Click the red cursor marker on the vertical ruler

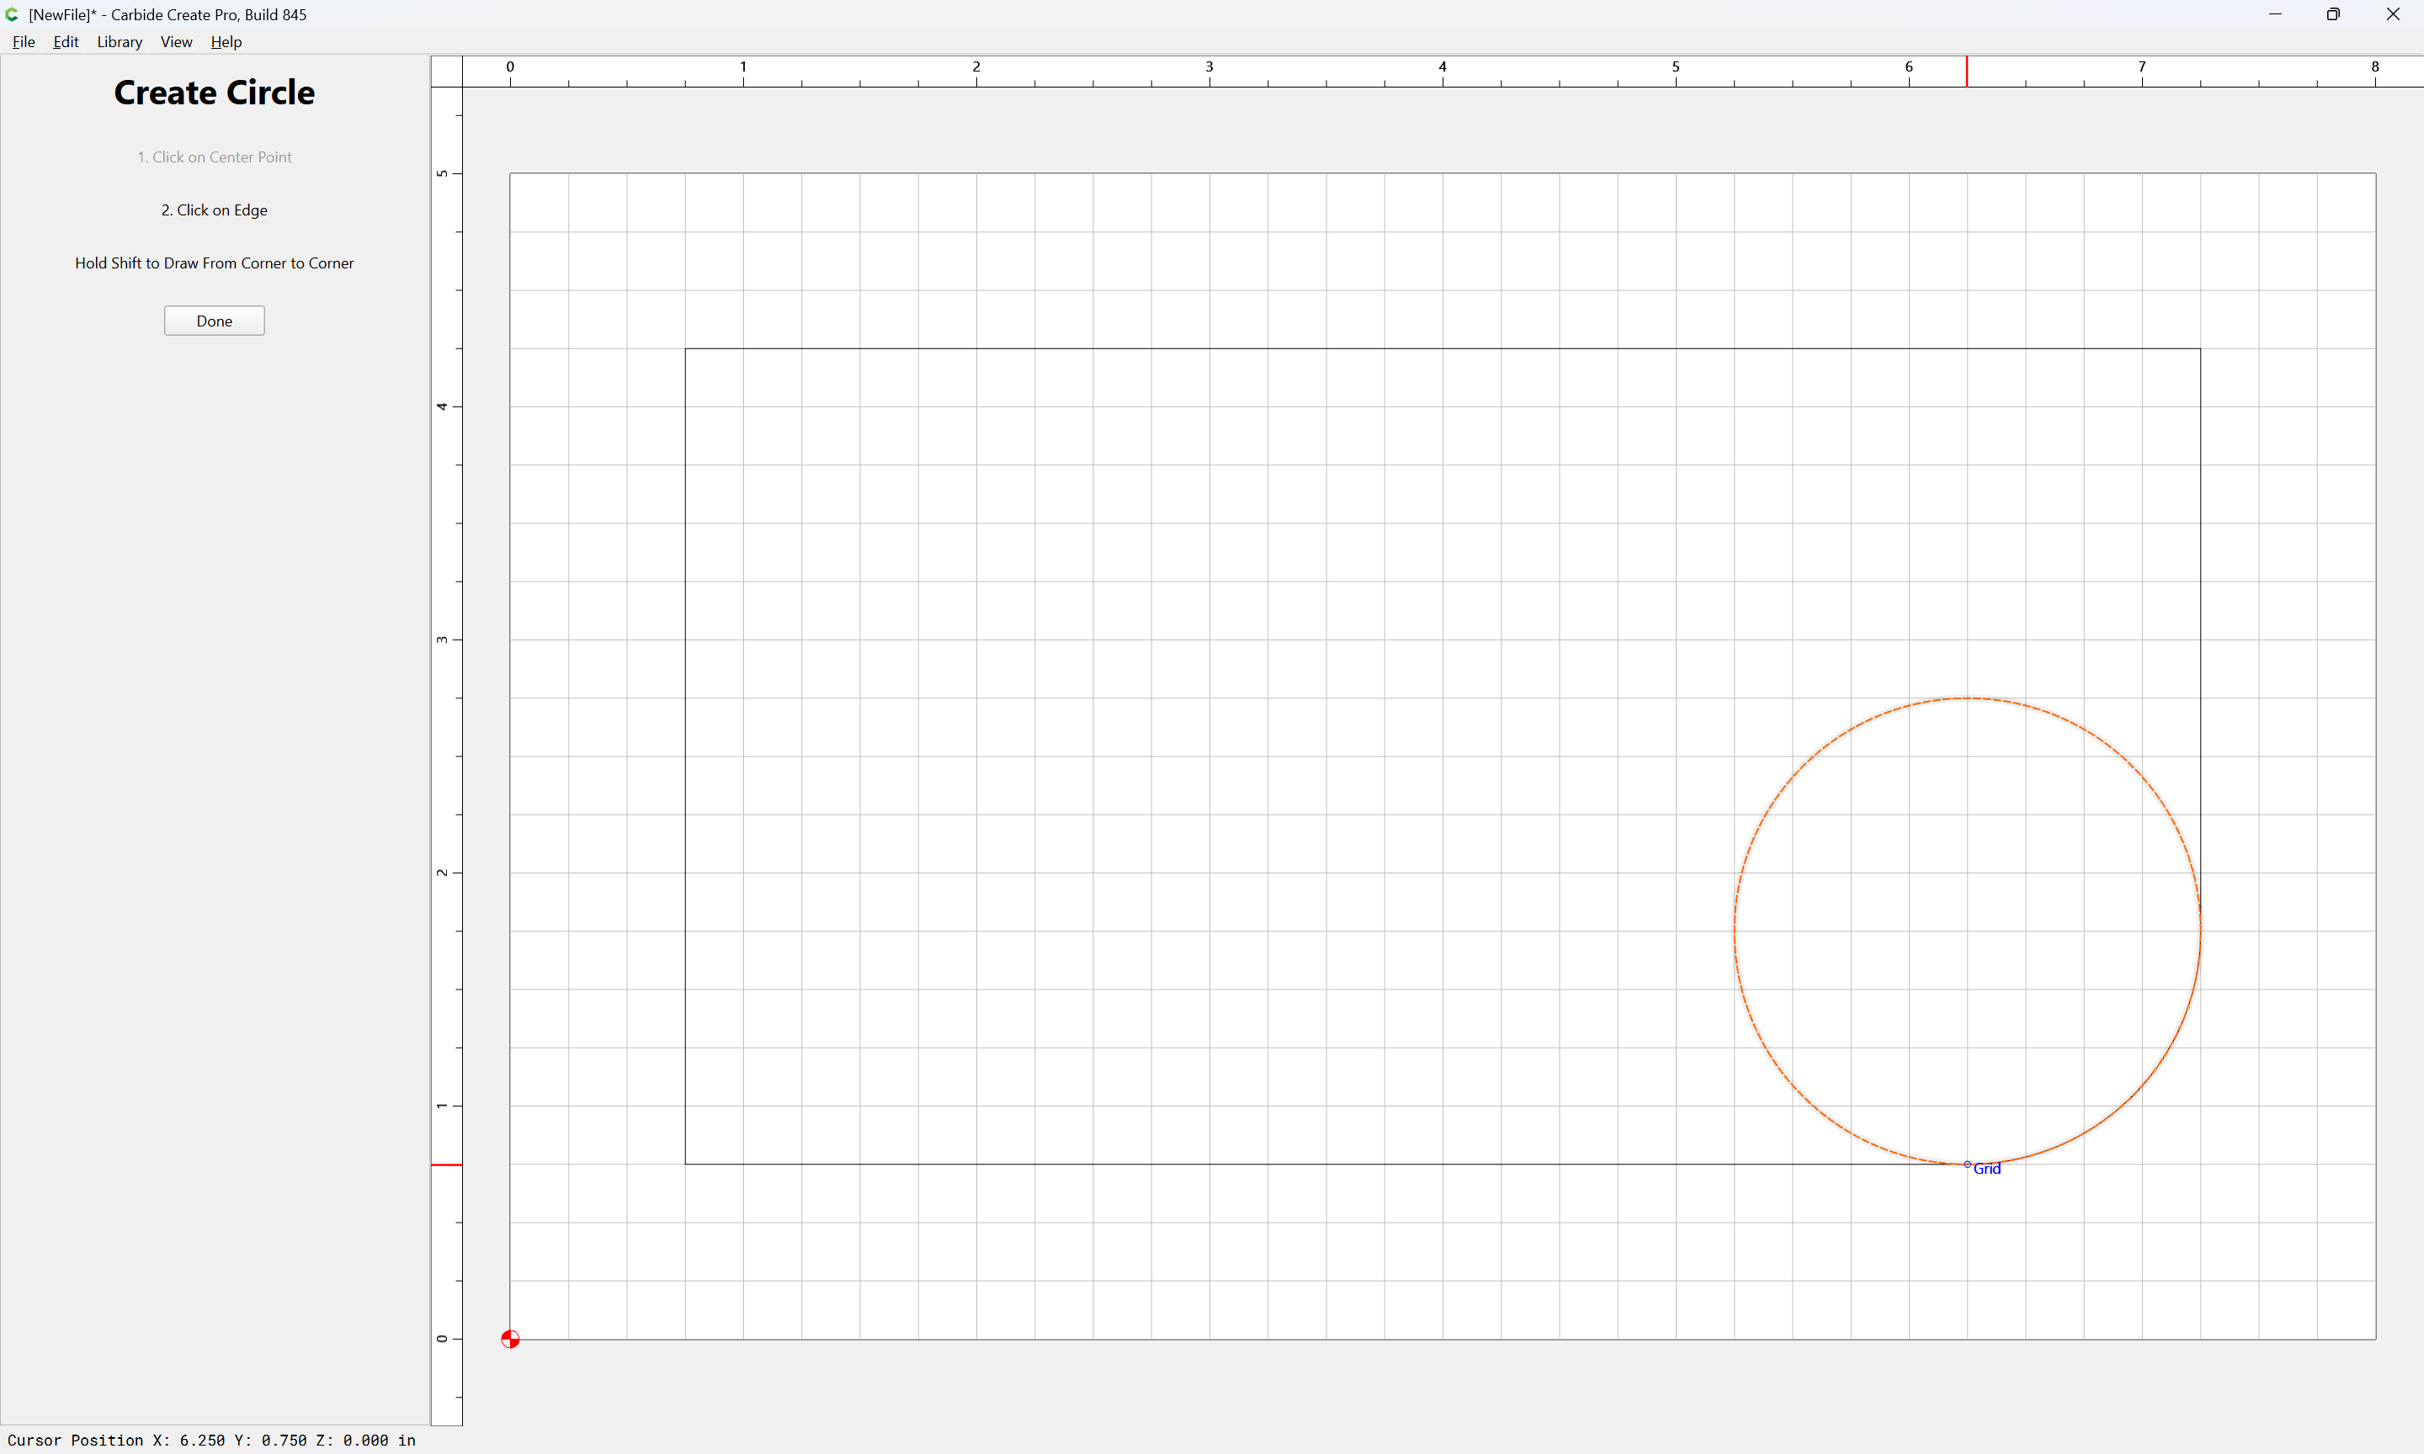click(447, 1164)
